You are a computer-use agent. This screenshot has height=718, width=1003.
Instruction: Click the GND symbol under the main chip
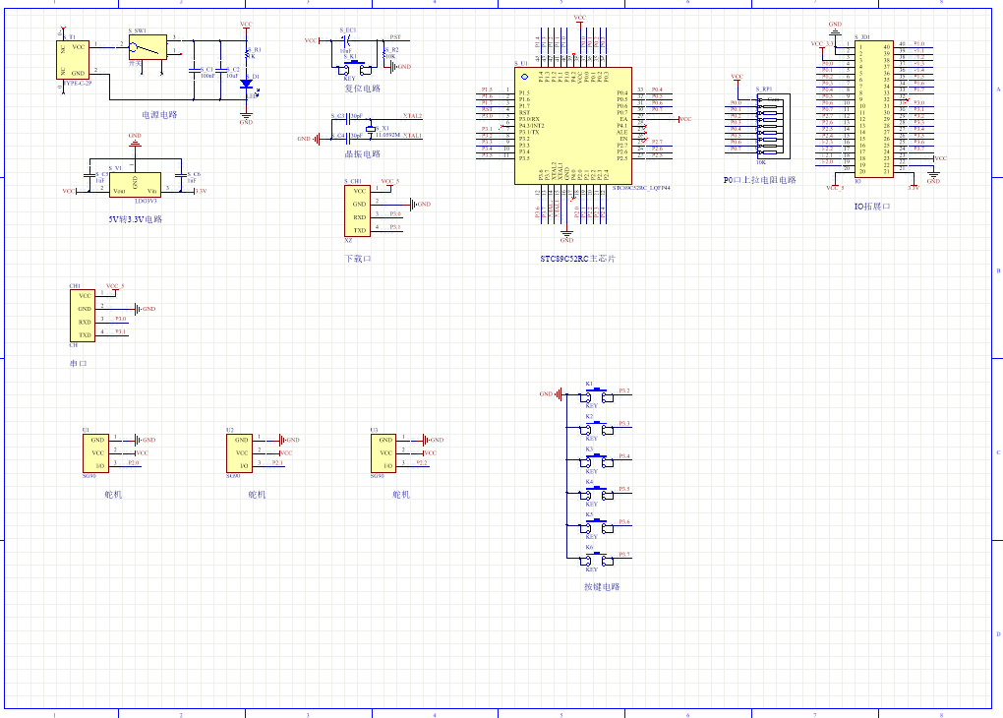click(x=566, y=234)
